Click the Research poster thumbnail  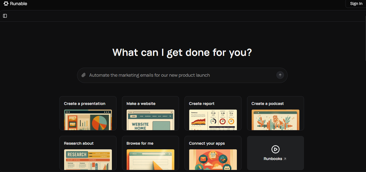(x=88, y=160)
